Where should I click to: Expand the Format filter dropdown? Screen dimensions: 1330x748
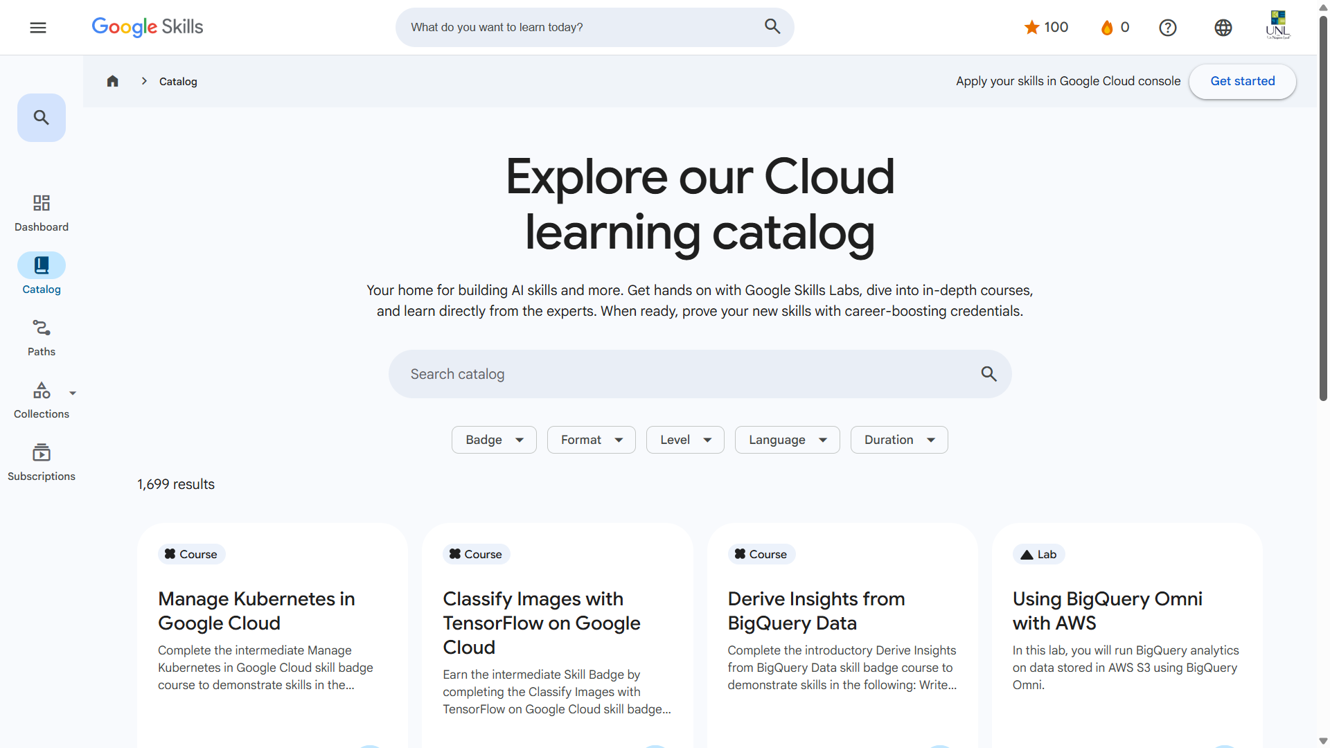pos(591,440)
